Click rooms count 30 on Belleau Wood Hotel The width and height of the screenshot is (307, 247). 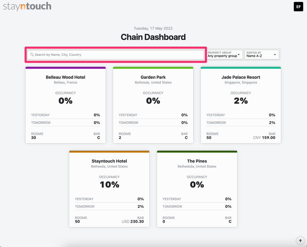33,138
